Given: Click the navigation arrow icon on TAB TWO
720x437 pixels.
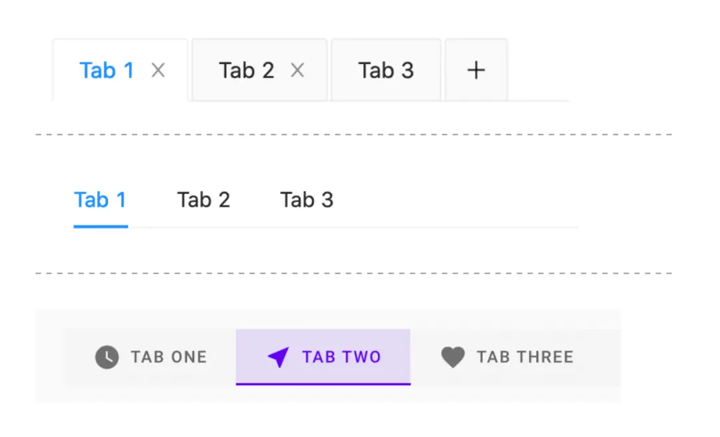Looking at the screenshot, I should click(278, 357).
